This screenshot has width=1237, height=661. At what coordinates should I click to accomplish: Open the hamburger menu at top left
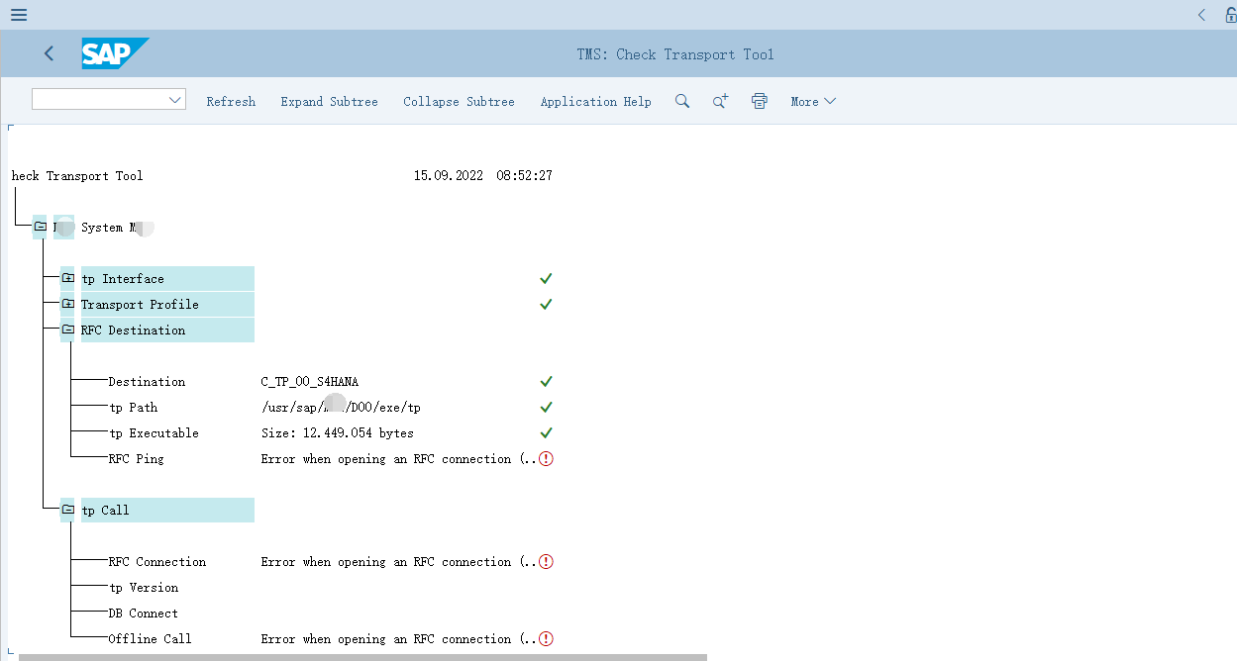click(18, 15)
